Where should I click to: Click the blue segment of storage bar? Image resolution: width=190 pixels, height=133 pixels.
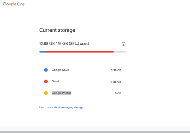pyautogui.click(x=42, y=52)
